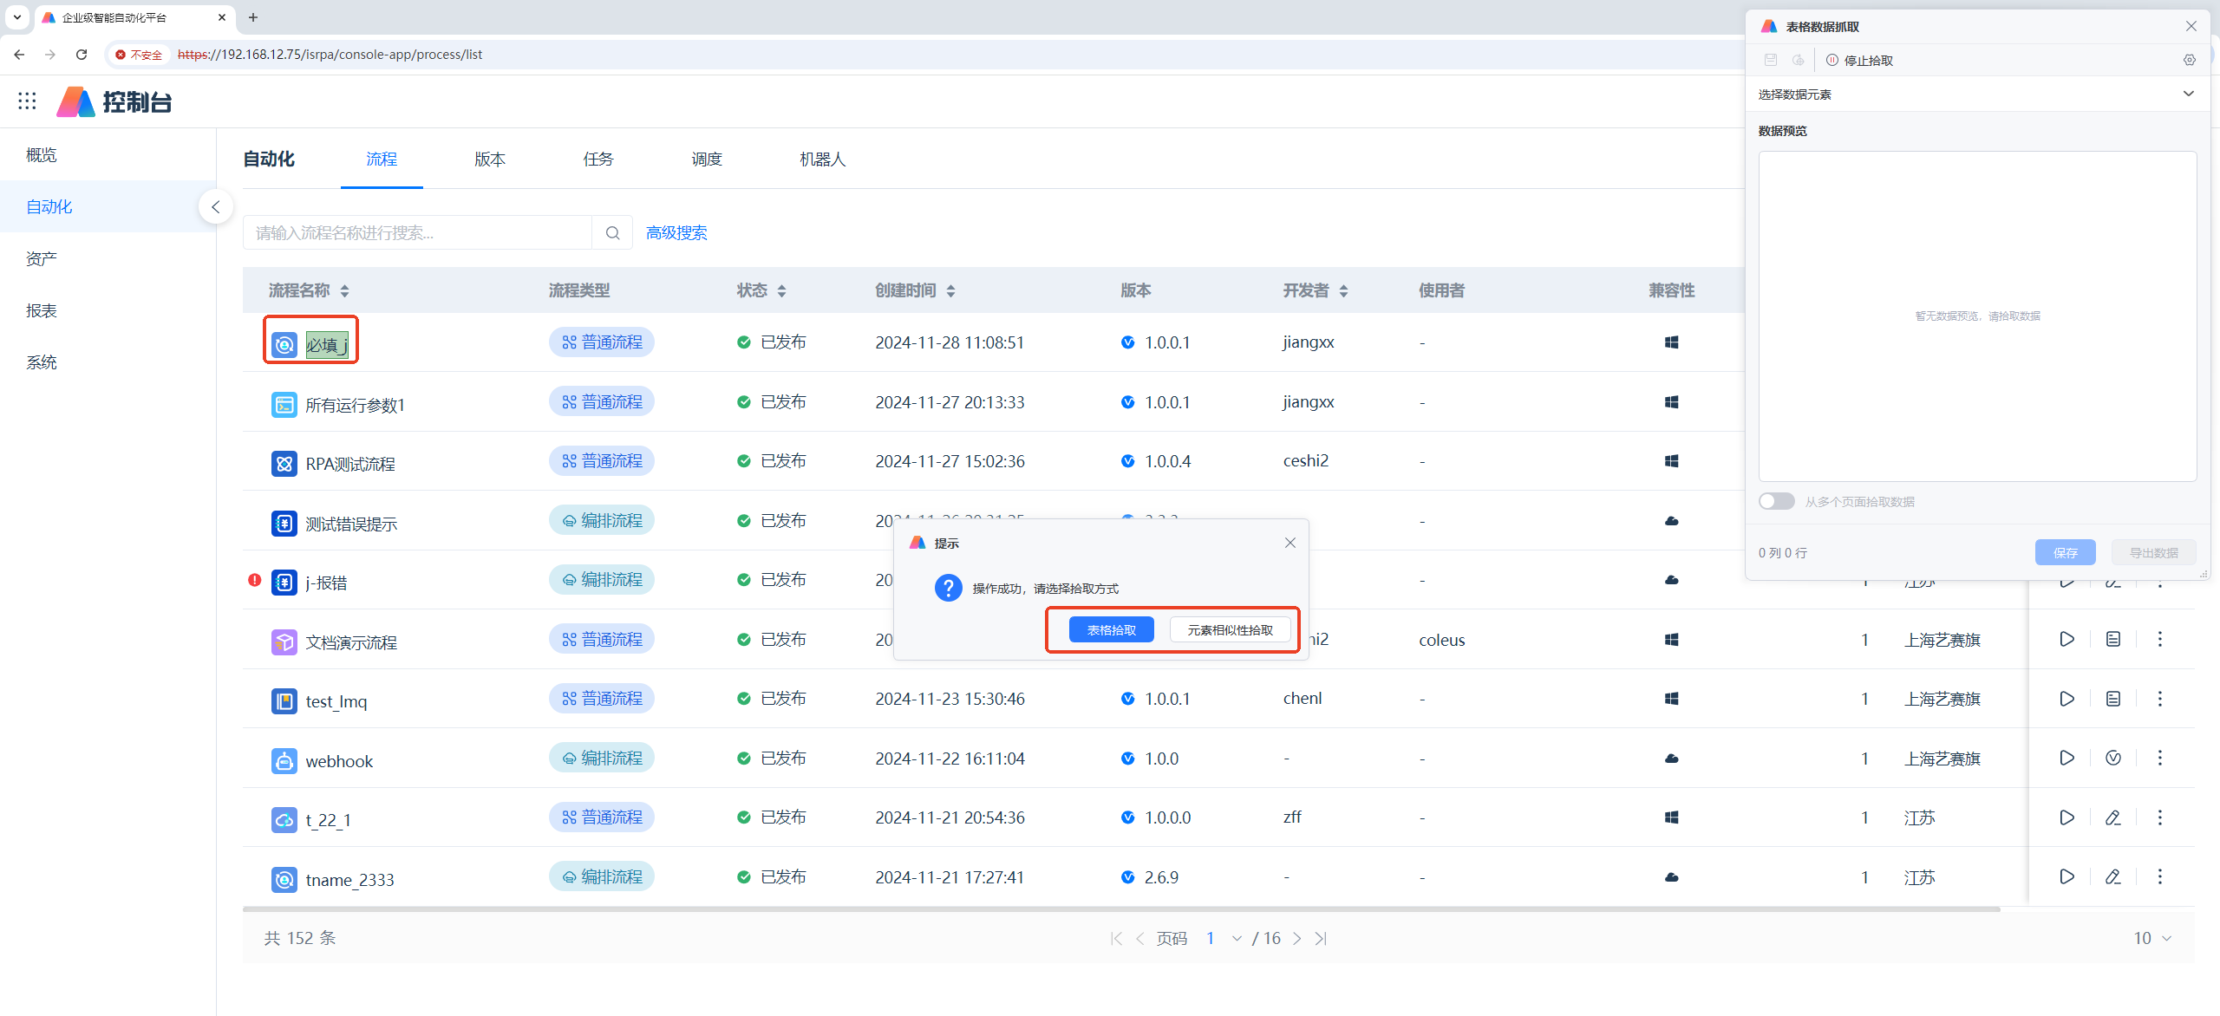The image size is (2220, 1016).
Task: Click 导出数据 button
Action: coord(2154,552)
